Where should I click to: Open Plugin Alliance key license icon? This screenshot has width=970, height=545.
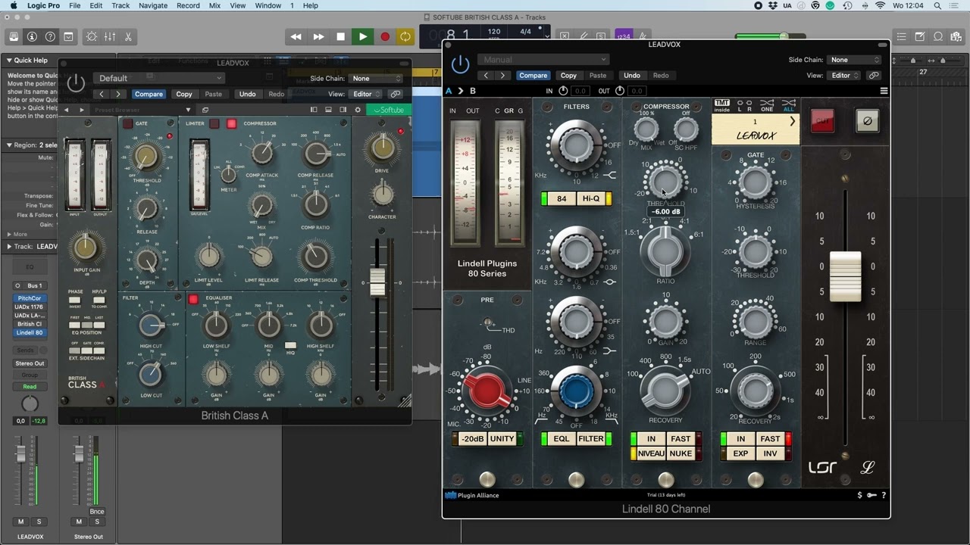click(x=871, y=495)
